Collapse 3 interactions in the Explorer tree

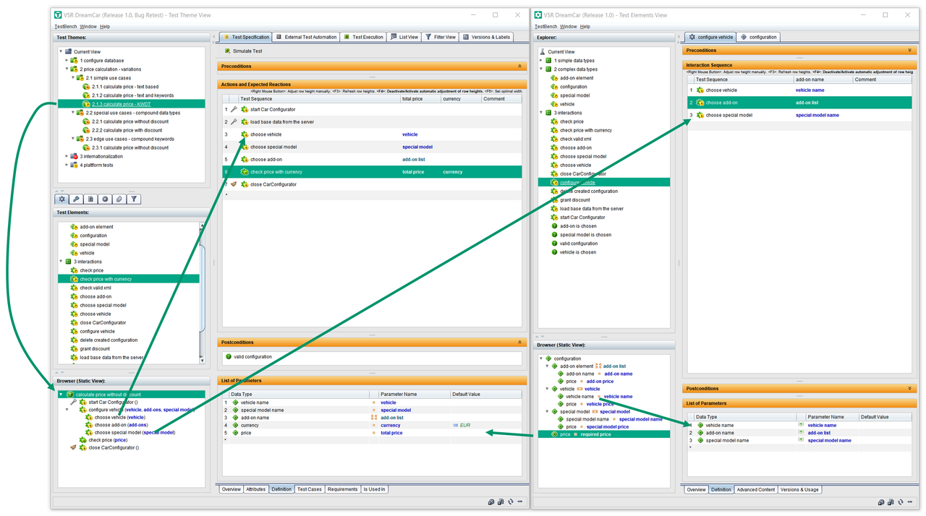click(541, 113)
